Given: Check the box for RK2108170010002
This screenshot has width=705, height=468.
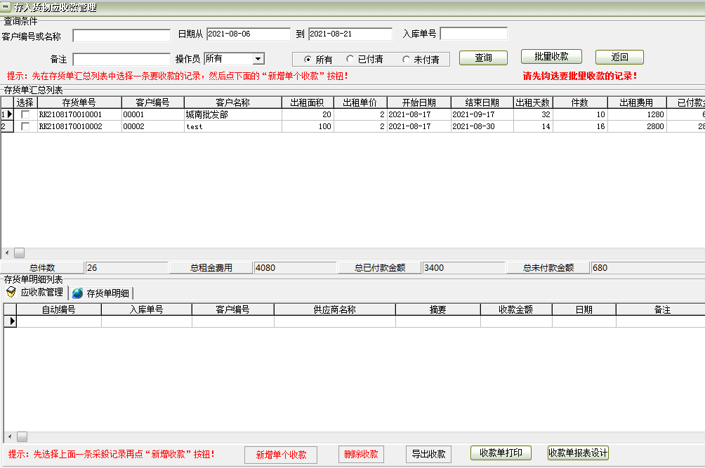Looking at the screenshot, I should tap(25, 127).
